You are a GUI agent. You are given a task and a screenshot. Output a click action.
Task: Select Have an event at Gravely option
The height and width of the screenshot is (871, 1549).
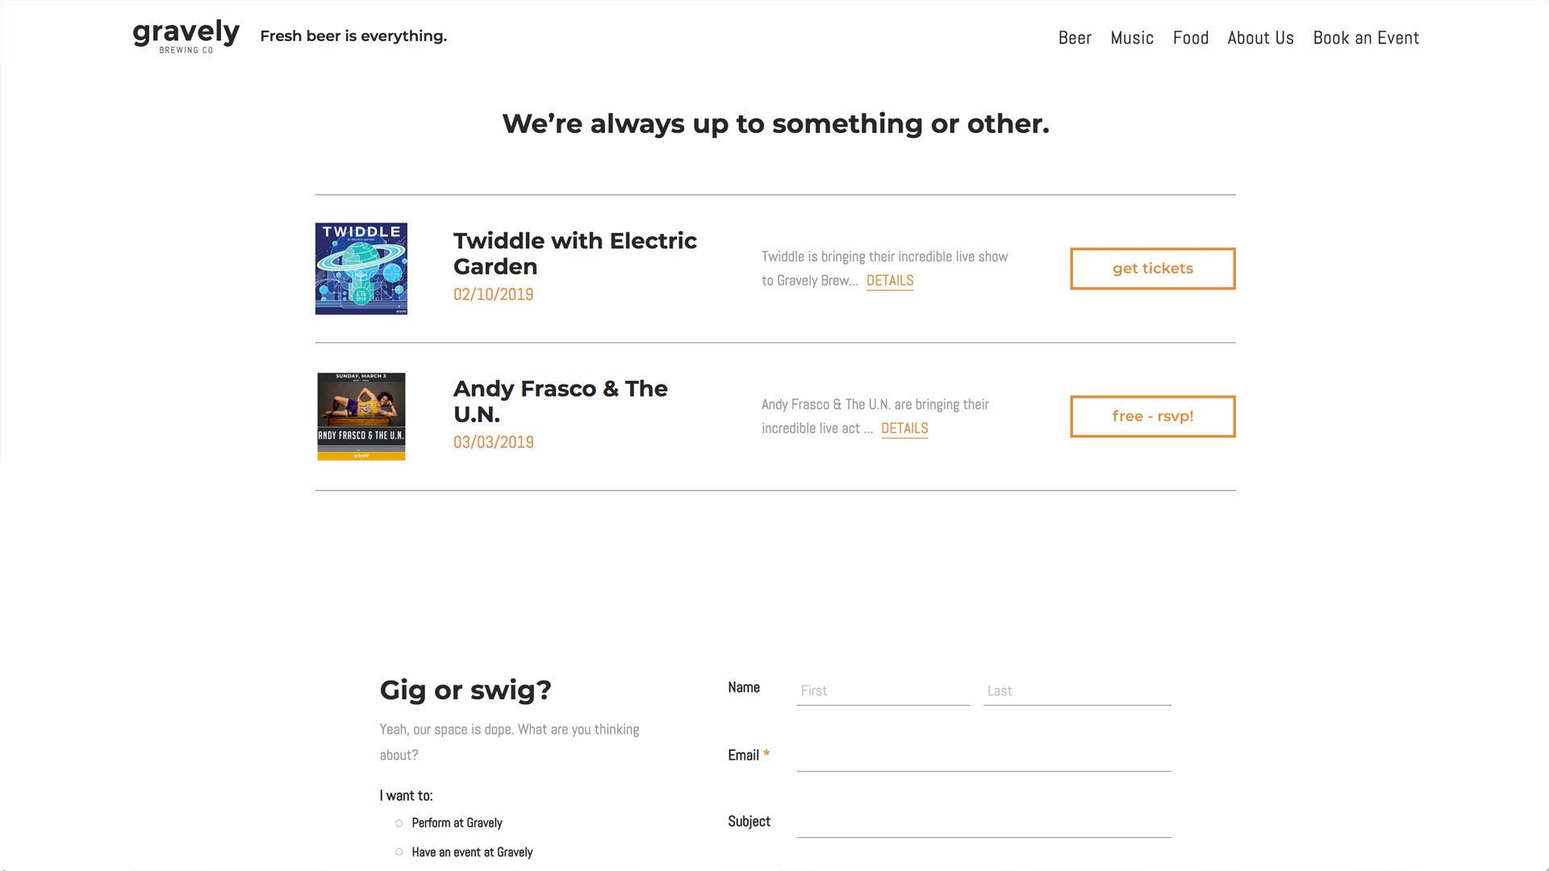tap(399, 852)
